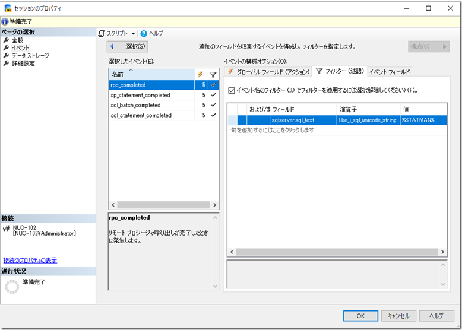Viewport: 462px width, 330px height.
Task: Select the 全般 page wrench icon
Action: click(6, 40)
